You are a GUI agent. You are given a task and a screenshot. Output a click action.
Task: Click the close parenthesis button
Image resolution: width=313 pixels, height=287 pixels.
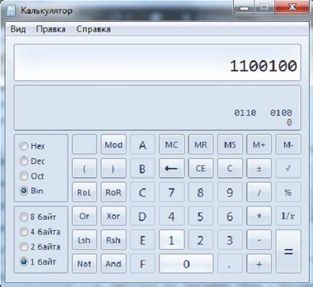pos(113,168)
